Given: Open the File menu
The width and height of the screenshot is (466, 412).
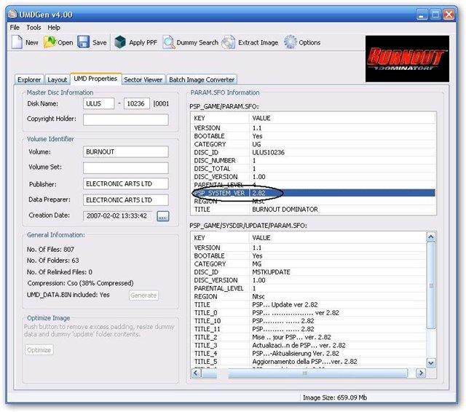Looking at the screenshot, I should point(15,28).
